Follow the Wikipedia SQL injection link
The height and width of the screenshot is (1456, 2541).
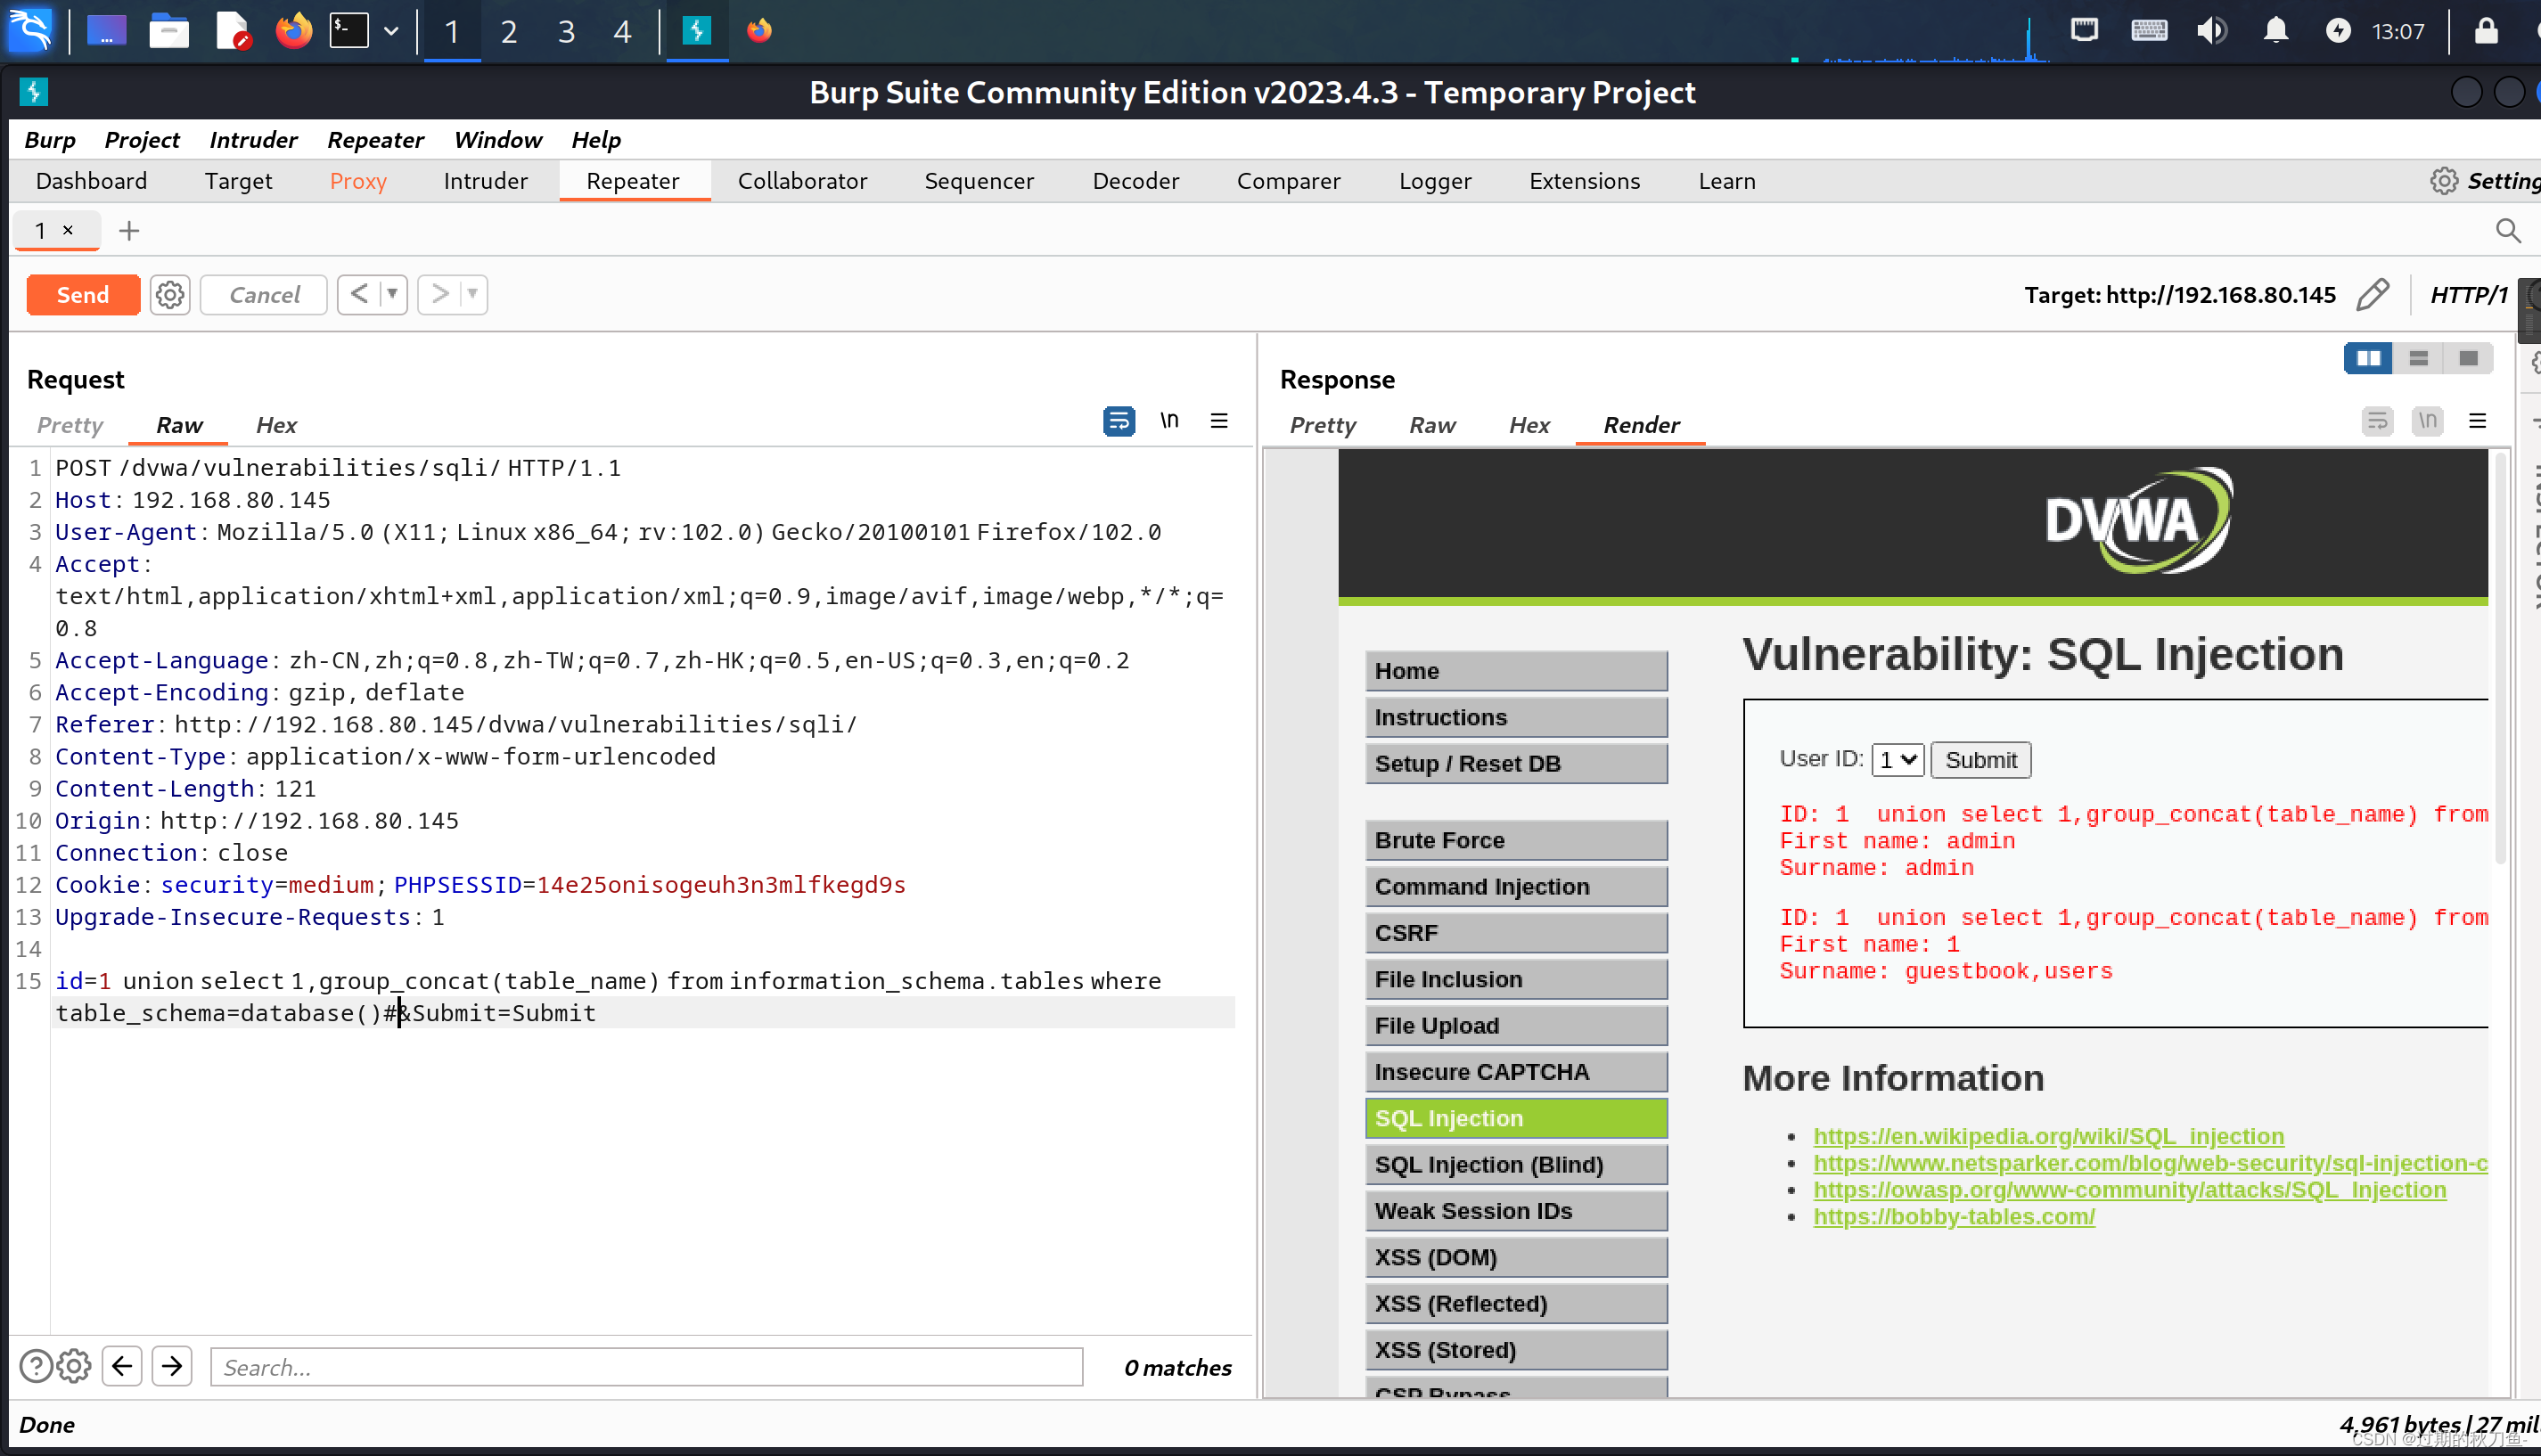[x=2048, y=1136]
